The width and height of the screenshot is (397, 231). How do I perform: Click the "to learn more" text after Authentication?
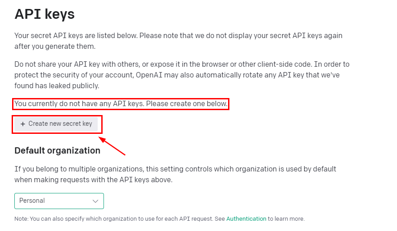[x=286, y=219]
